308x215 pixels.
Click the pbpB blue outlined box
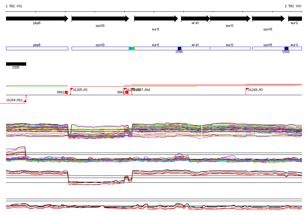(37, 48)
